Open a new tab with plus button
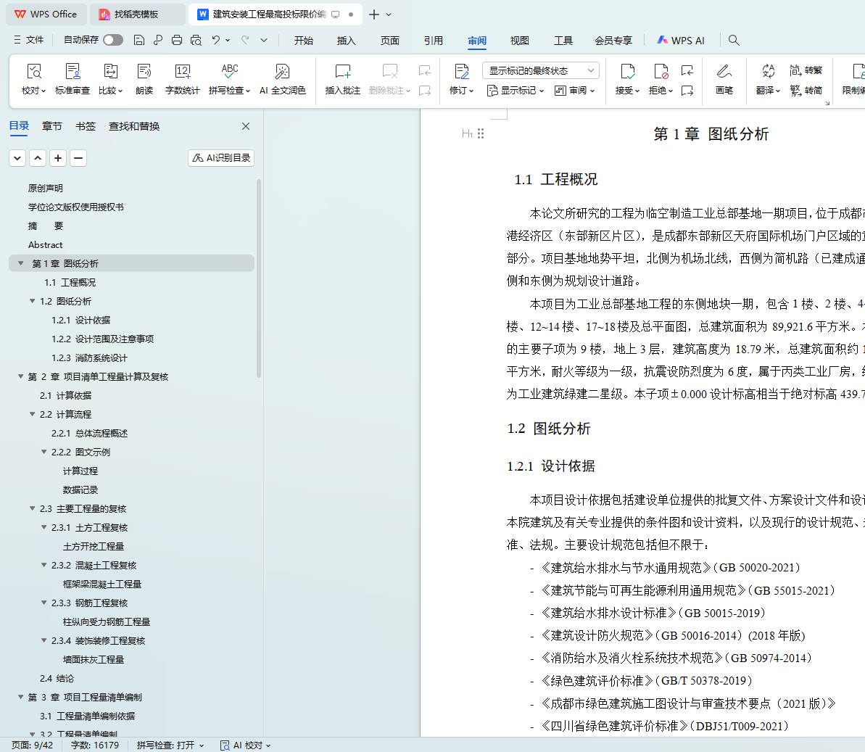 point(374,15)
